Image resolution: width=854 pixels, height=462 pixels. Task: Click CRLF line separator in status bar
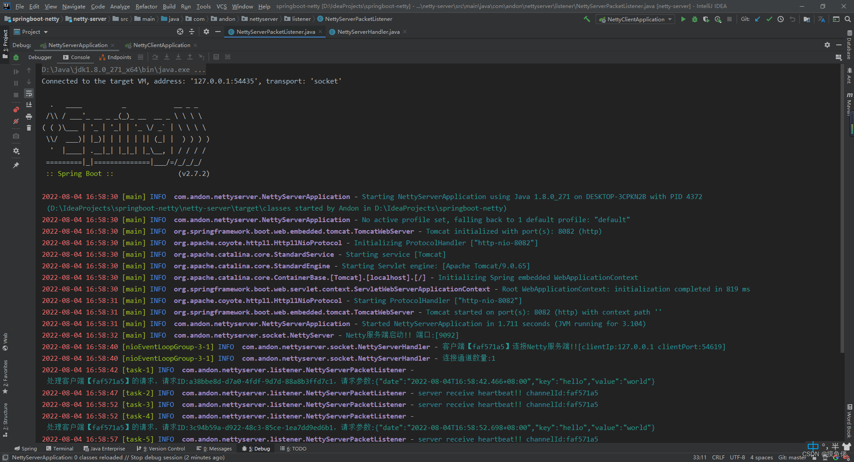[x=718, y=457]
